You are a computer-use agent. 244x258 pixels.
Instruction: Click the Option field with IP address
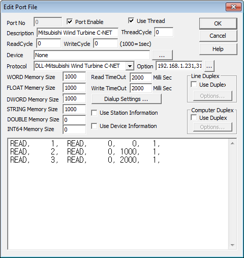point(179,66)
